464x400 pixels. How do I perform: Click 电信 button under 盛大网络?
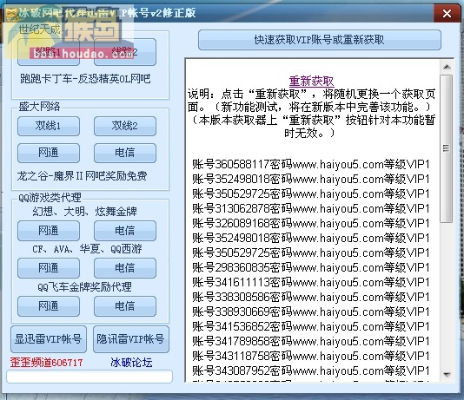(x=125, y=153)
